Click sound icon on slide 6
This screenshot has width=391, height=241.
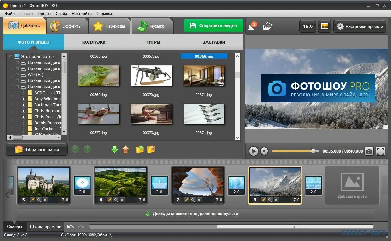(x=122, y=200)
